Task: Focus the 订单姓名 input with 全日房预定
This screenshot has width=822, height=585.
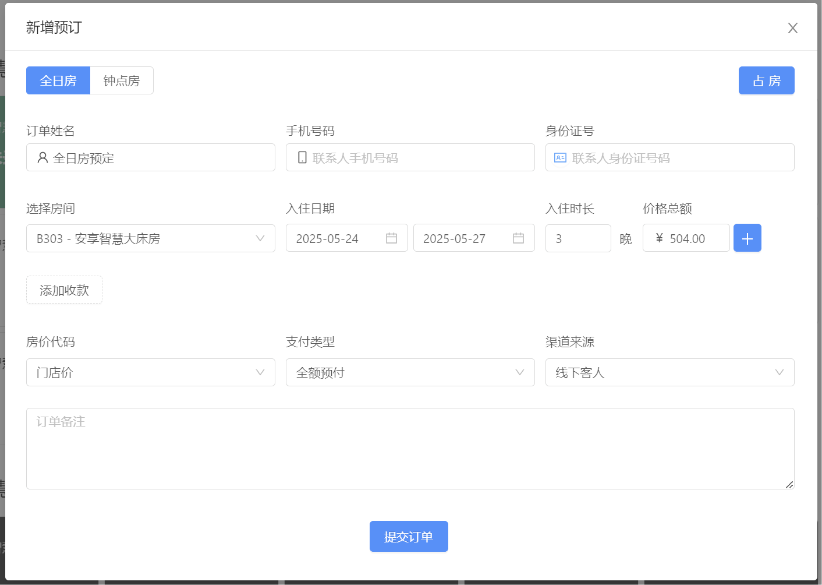Action: 151,157
